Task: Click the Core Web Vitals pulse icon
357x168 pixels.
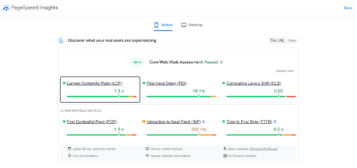Action: pos(137,62)
